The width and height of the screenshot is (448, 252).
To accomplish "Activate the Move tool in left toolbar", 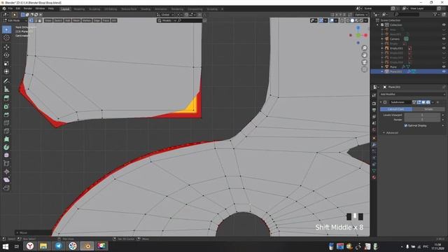I will 6,47.
